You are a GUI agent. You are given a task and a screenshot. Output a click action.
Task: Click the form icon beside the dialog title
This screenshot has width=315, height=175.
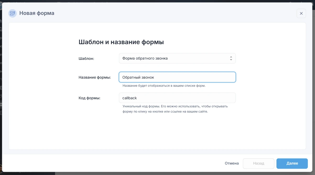click(12, 13)
